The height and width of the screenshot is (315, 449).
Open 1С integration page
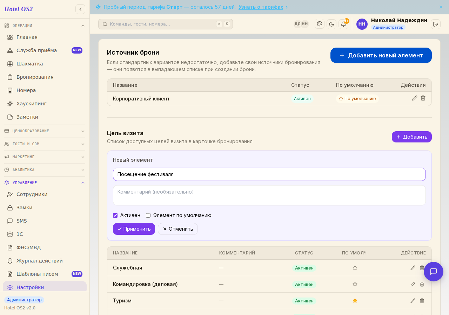[x=45, y=234]
